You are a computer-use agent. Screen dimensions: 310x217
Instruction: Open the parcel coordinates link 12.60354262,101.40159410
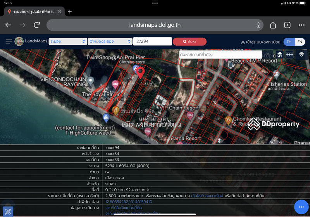click(x=129, y=202)
